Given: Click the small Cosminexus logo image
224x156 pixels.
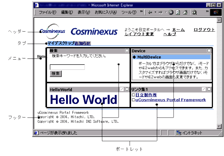Looking at the screenshot, I should pos(52,31).
